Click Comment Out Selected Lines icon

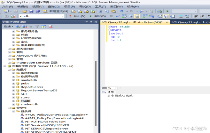click(181, 16)
